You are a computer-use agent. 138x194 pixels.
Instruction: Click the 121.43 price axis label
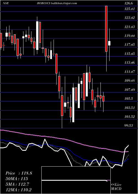pos(130,27)
